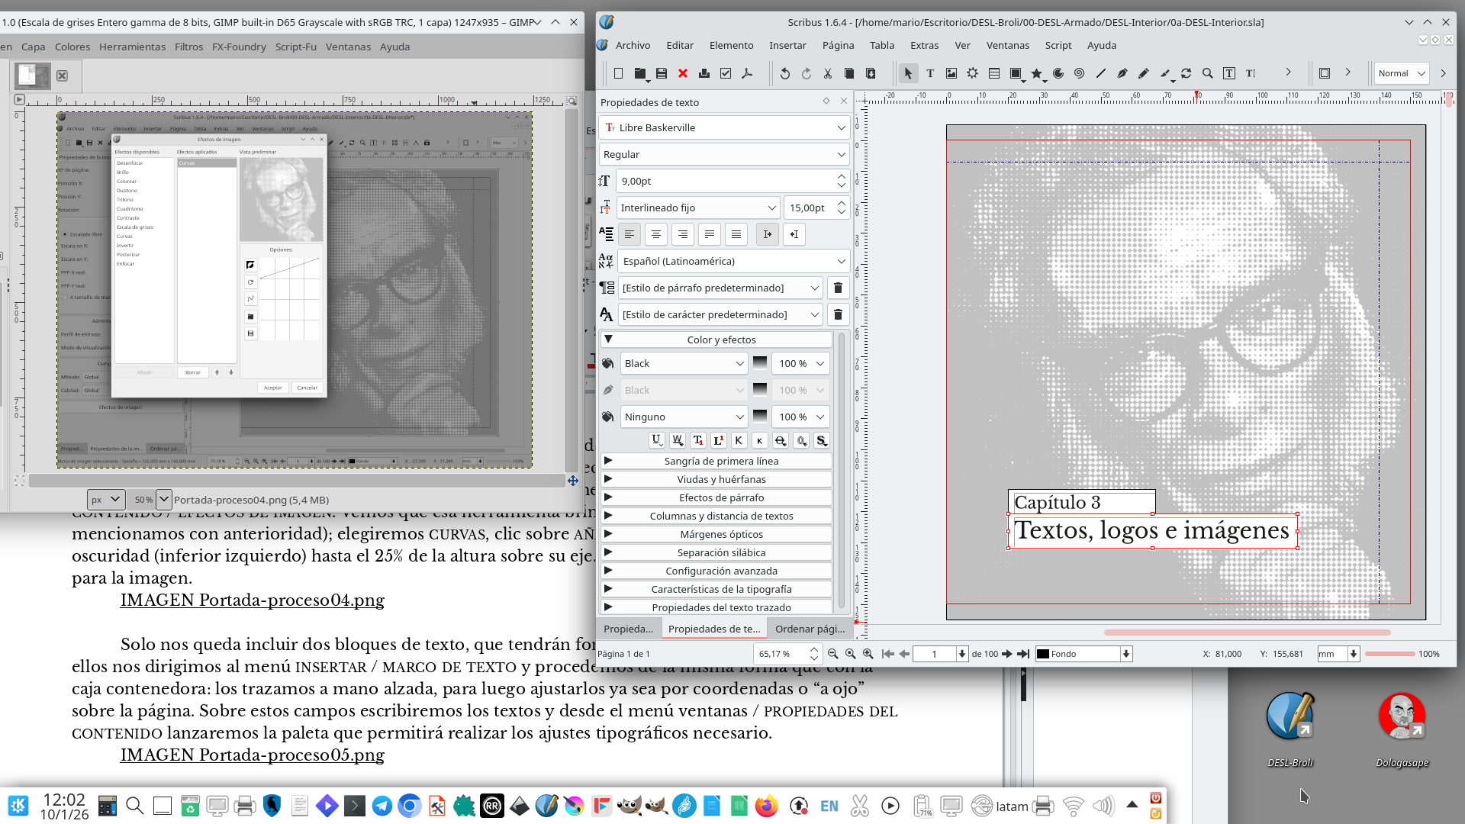Select the image frame tool
The height and width of the screenshot is (824, 1465).
point(951,73)
